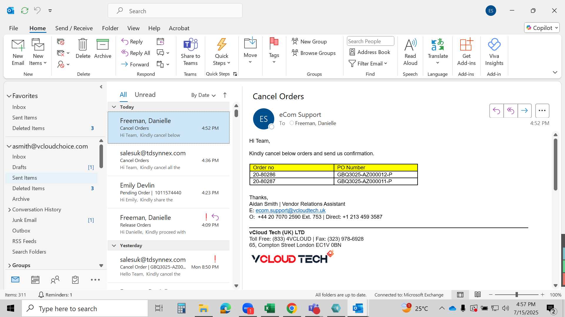The width and height of the screenshot is (565, 317).
Task: Open Quick Steps gallery
Action: click(222, 52)
